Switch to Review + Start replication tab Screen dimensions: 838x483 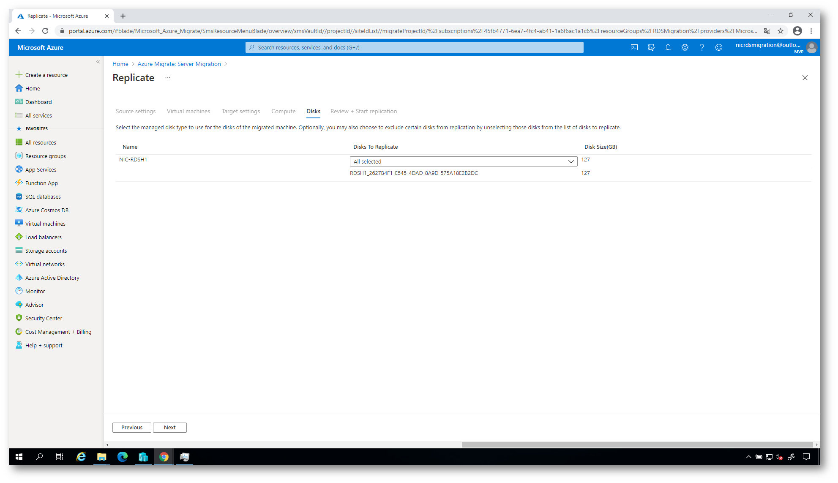coord(363,111)
